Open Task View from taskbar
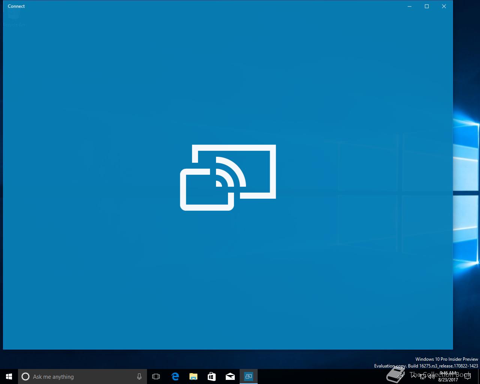The height and width of the screenshot is (384, 480). [156, 376]
